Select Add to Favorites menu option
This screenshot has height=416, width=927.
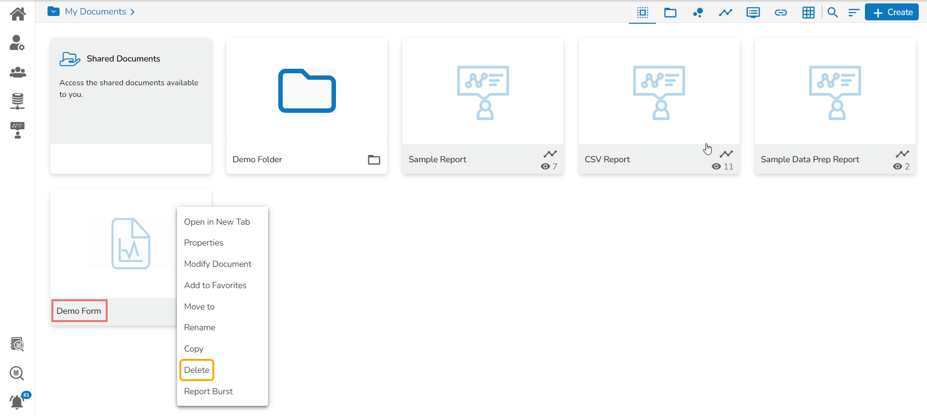[215, 285]
